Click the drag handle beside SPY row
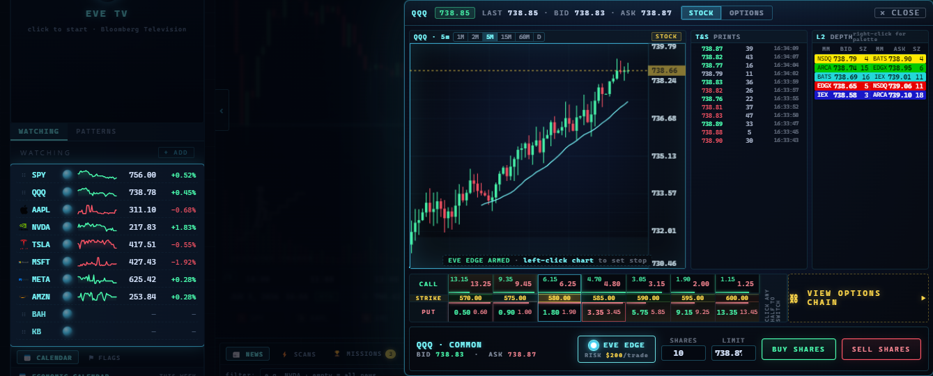Screen dimensions: 933x376 click(24, 175)
